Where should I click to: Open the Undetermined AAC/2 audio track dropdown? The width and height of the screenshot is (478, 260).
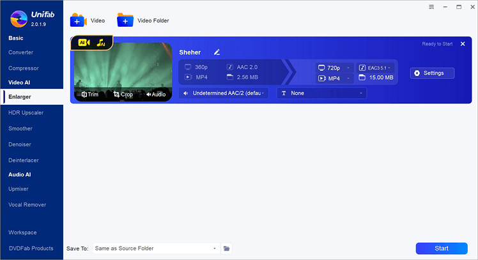(224, 93)
